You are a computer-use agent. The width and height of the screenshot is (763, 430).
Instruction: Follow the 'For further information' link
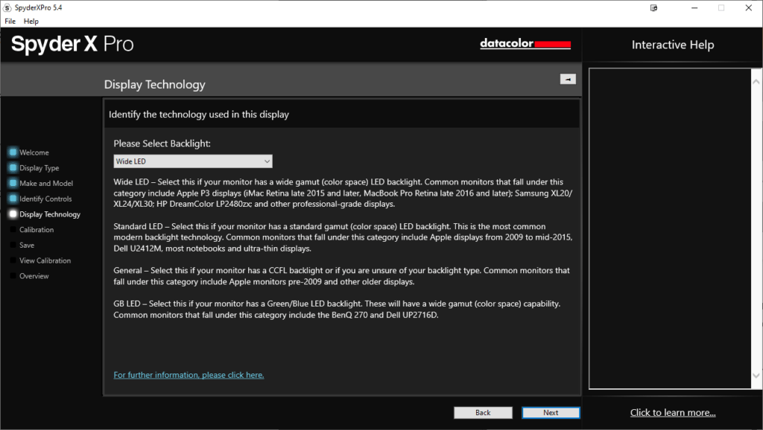pyautogui.click(x=189, y=375)
